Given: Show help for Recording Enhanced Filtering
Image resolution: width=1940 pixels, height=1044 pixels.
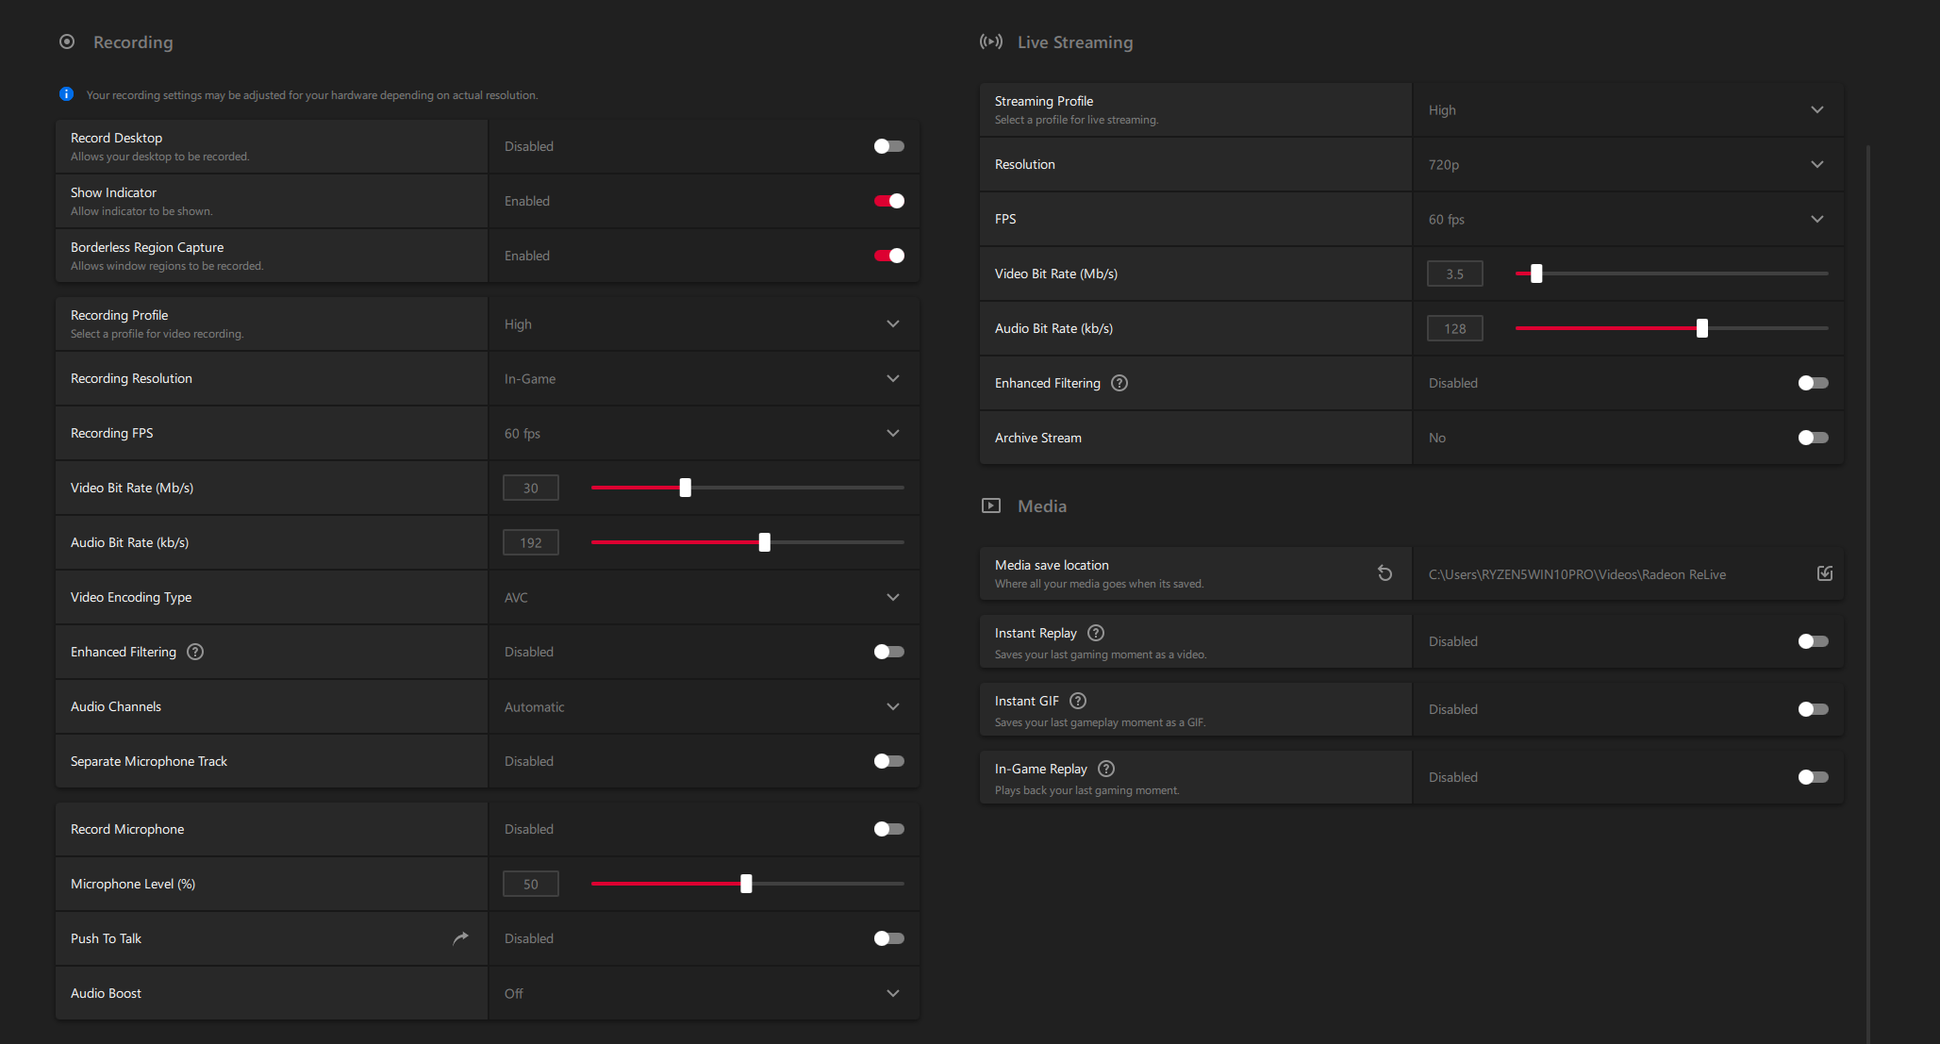Looking at the screenshot, I should pyautogui.click(x=195, y=652).
